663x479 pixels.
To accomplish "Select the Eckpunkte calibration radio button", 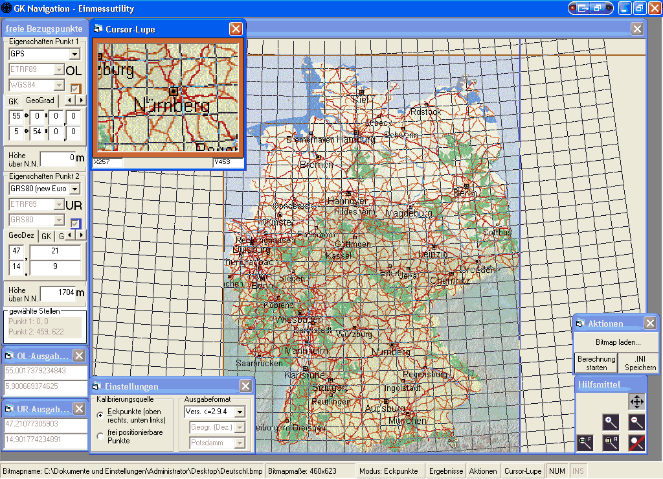I will tap(100, 415).
